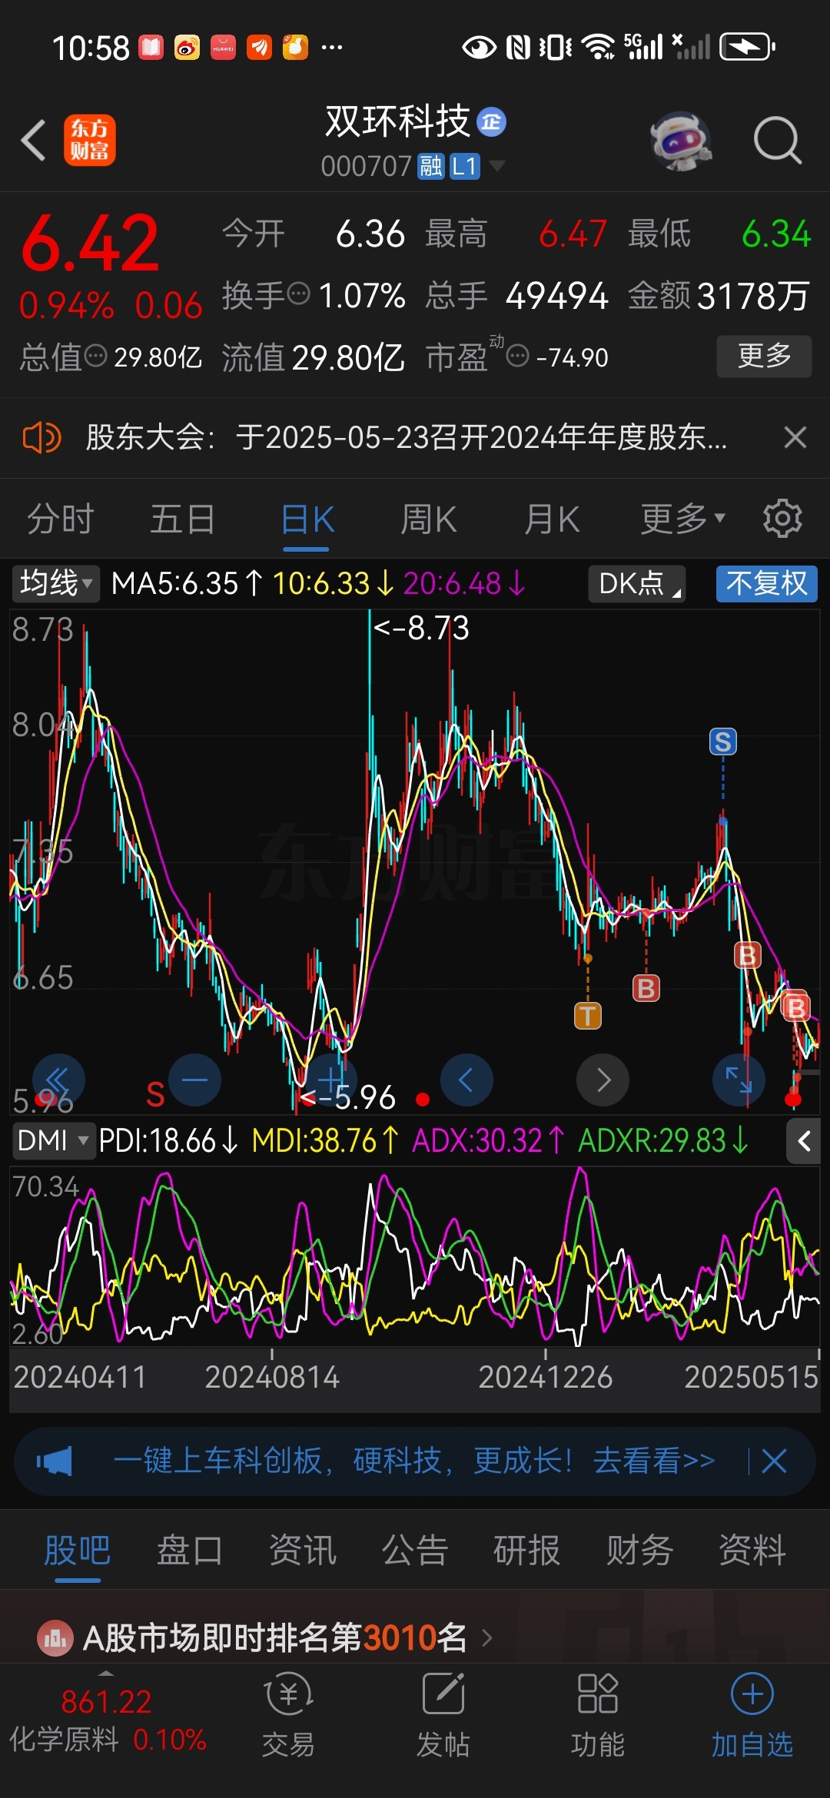Open the 盘口 tab

(x=190, y=1550)
